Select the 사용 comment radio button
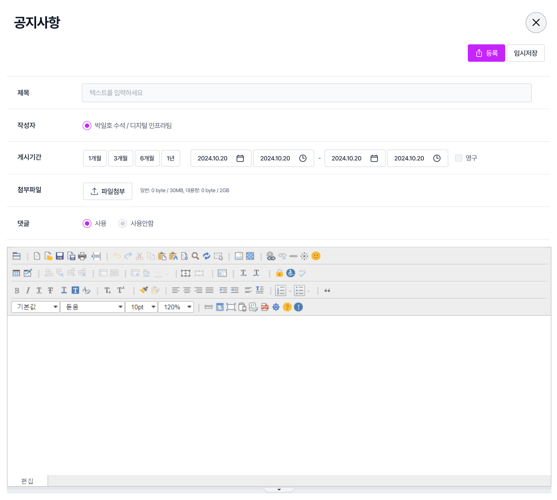This screenshot has width=557, height=500. (x=87, y=223)
